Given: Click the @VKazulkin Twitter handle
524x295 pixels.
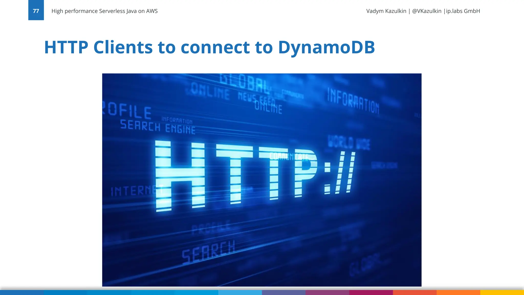Looking at the screenshot, I should 427,11.
